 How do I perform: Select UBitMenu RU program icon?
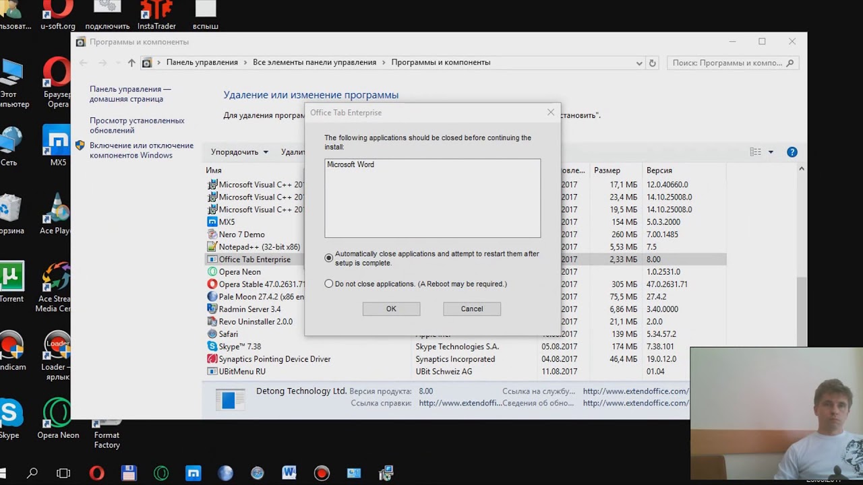click(212, 371)
